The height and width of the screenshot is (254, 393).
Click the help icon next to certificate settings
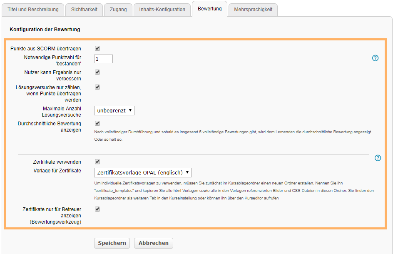click(378, 158)
